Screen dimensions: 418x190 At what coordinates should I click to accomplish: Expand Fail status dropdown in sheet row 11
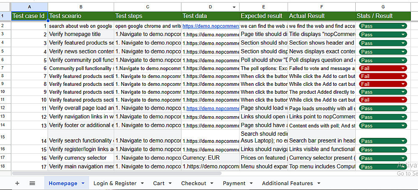click(x=403, y=100)
